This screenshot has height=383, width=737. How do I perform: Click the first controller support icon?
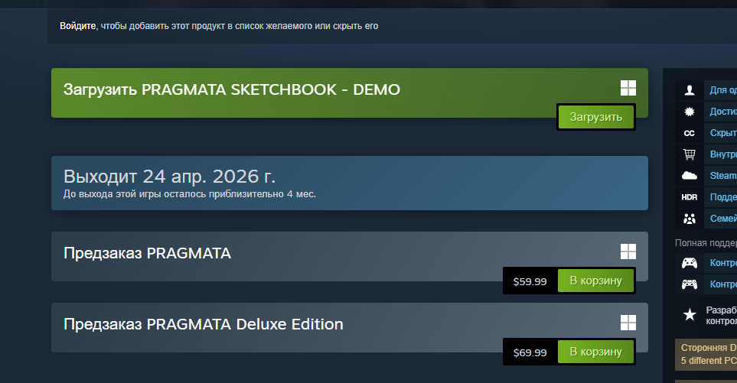690,263
